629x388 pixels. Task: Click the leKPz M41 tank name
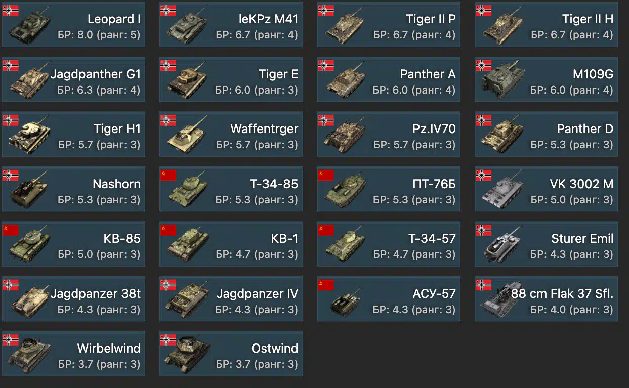(268, 19)
